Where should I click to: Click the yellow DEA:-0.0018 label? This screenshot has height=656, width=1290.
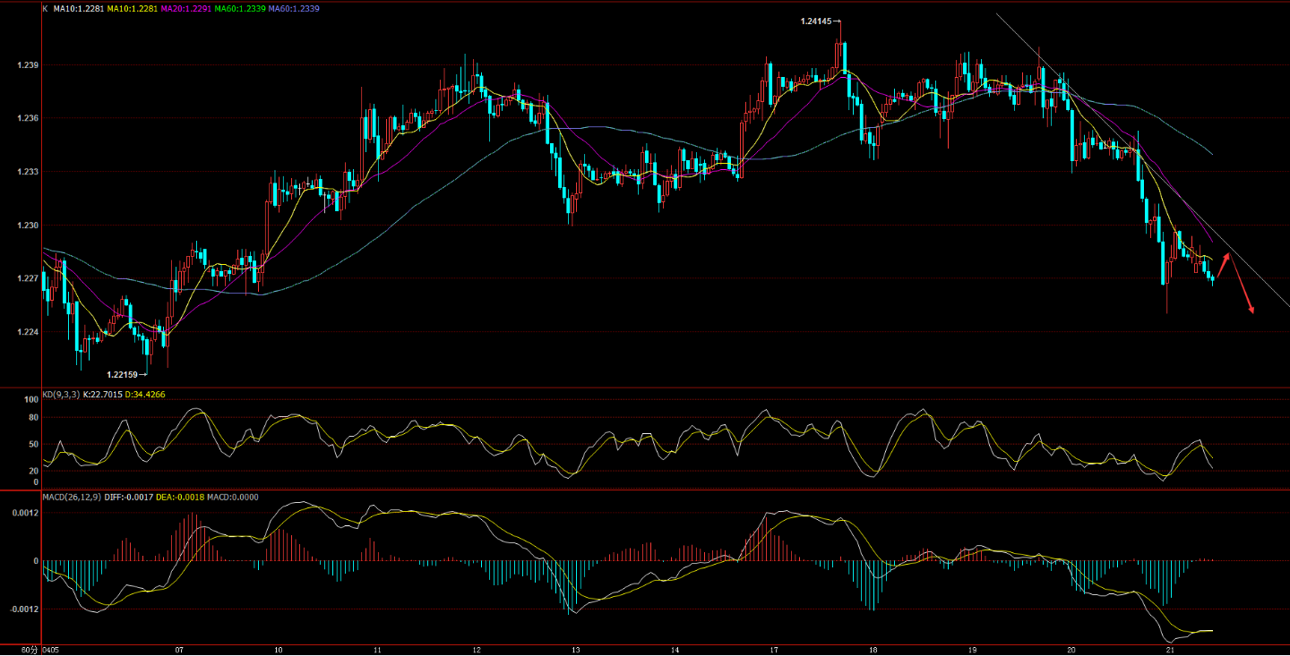(x=180, y=496)
